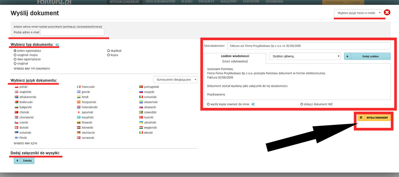Click the envelope icon on Wyślij dokument
Image resolution: width=399 pixels, height=177 pixels.
(361, 118)
